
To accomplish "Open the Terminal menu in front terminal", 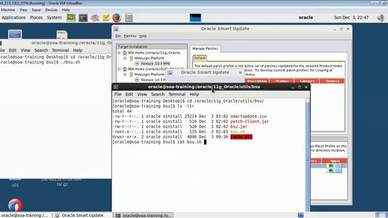I will 177,94.
